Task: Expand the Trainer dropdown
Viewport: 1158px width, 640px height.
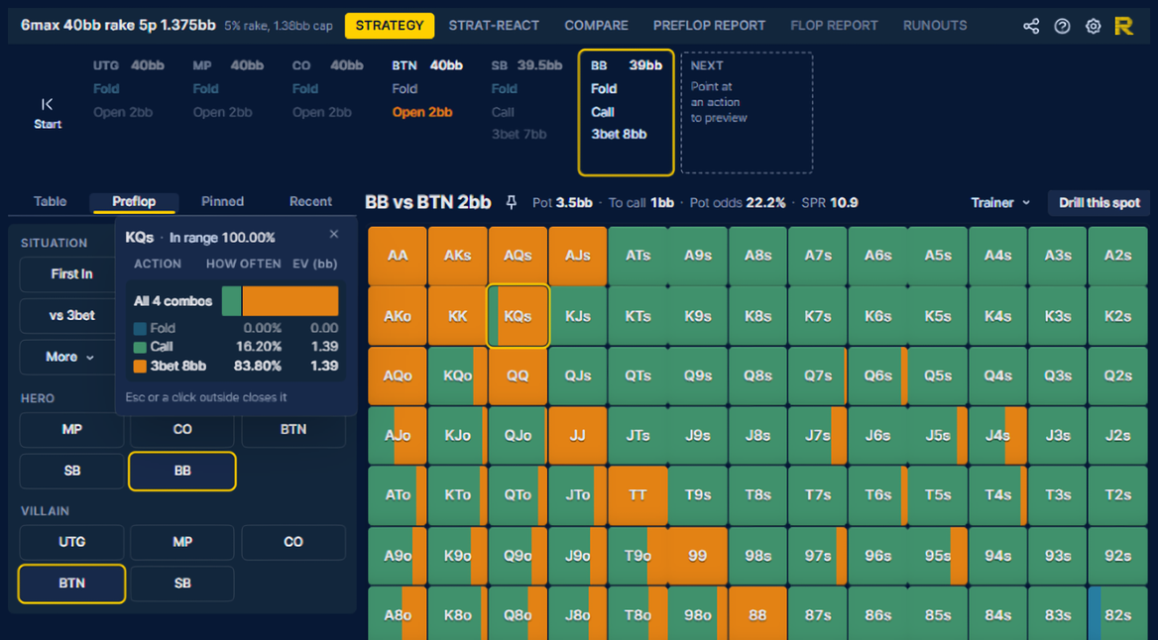Action: point(1000,202)
